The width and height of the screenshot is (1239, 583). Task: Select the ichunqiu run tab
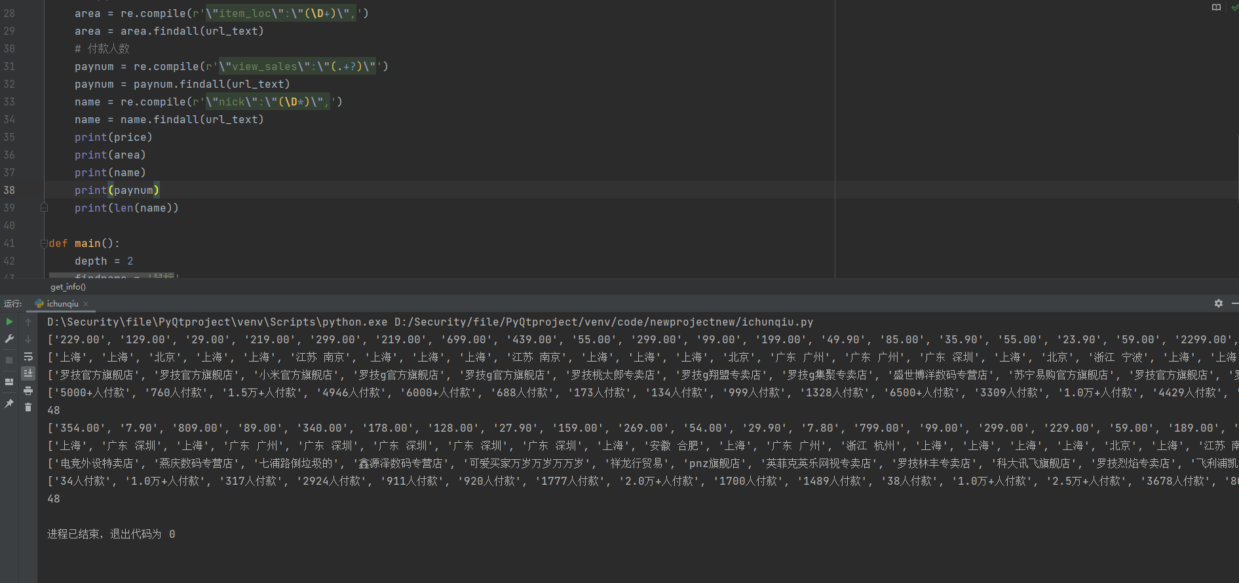62,303
